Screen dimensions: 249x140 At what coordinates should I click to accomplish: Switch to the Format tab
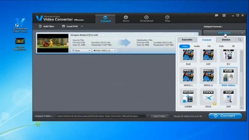pos(207,40)
